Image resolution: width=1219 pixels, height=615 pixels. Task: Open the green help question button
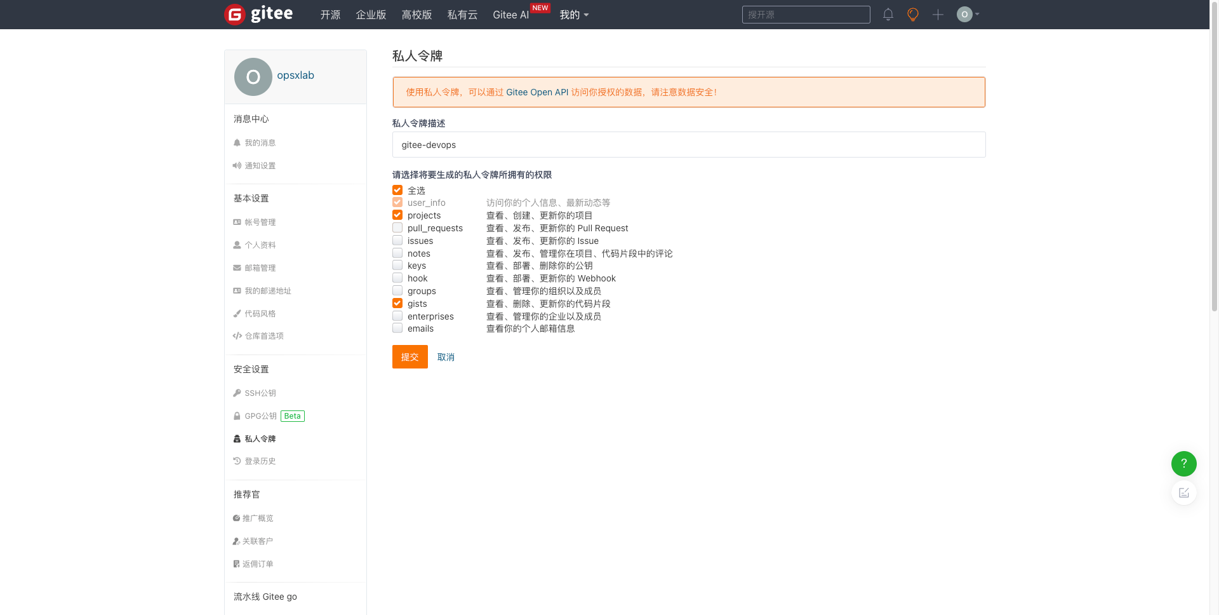tap(1184, 464)
